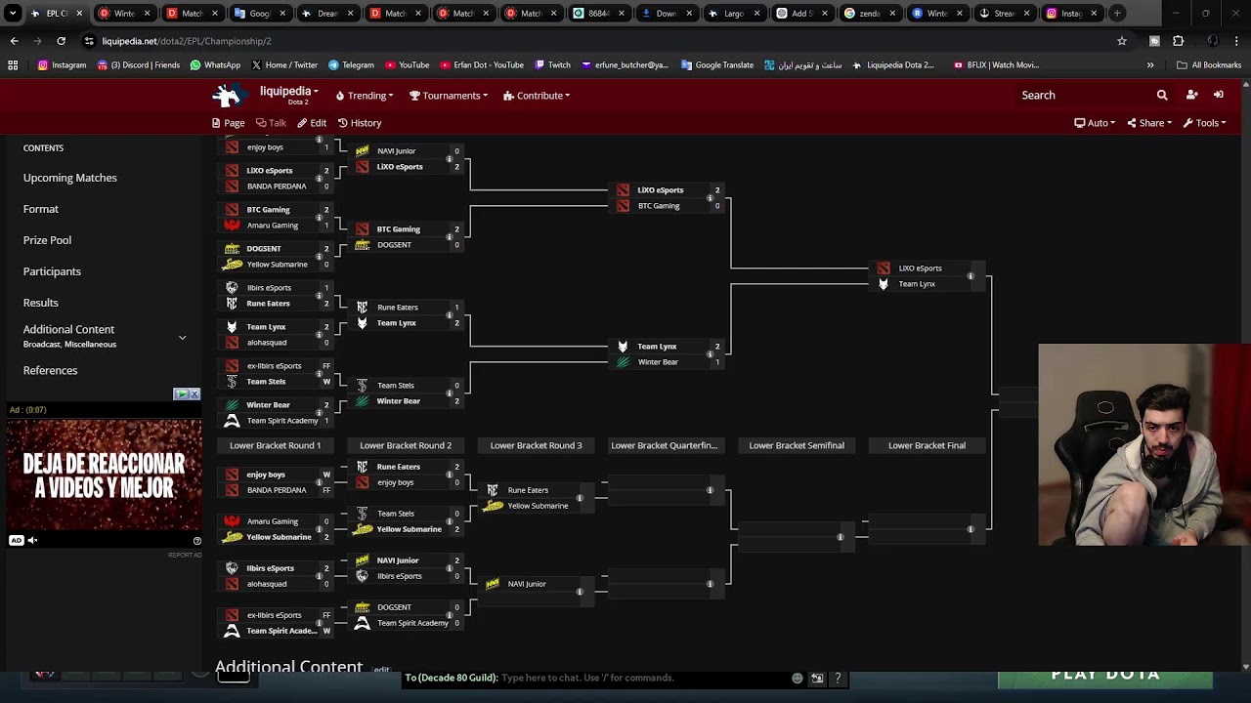Open info for the Lower Bracket Final match
The image size is (1251, 703).
[x=971, y=529]
